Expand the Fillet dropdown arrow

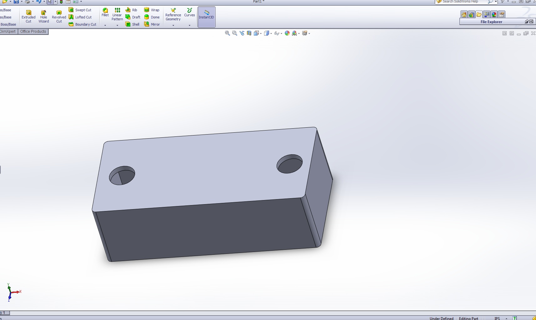(105, 25)
